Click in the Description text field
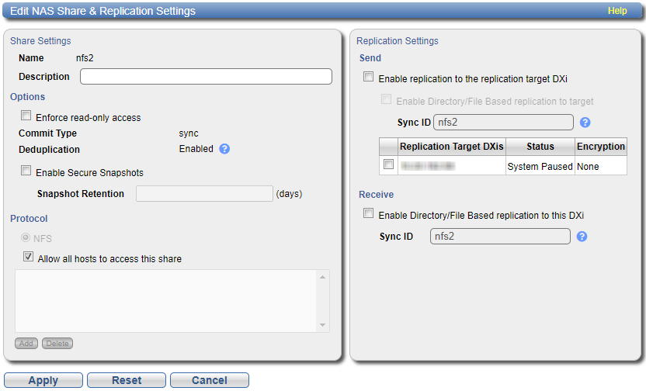646x391 pixels. click(206, 76)
